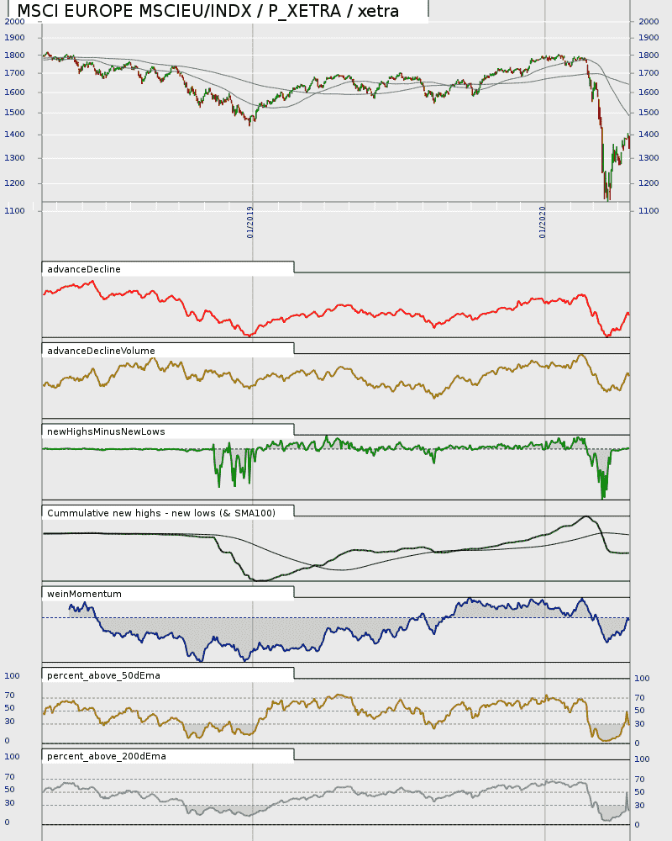The height and width of the screenshot is (841, 672).
Task: Click 1300 on the left price axis
Action: click(x=14, y=158)
